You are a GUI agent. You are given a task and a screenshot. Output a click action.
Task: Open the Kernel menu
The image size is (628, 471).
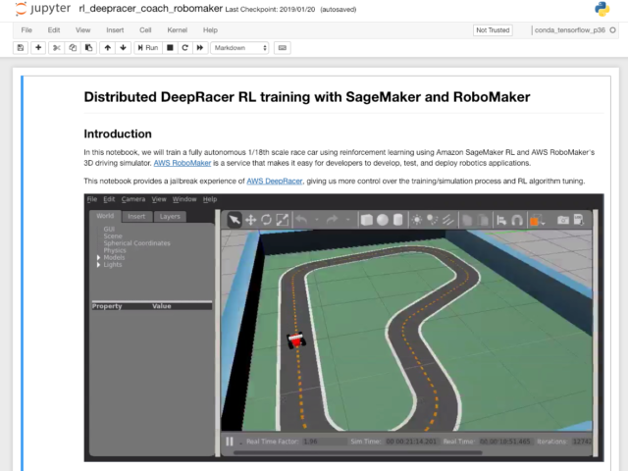click(x=177, y=30)
